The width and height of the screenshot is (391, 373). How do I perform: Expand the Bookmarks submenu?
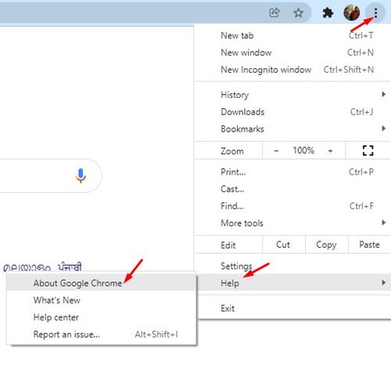292,129
